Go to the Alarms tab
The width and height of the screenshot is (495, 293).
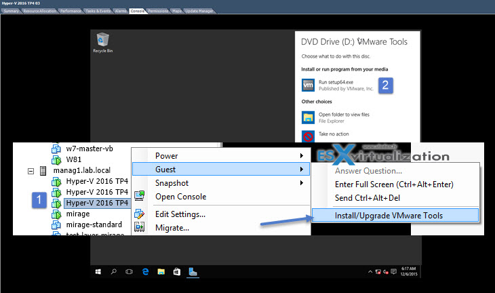[121, 11]
